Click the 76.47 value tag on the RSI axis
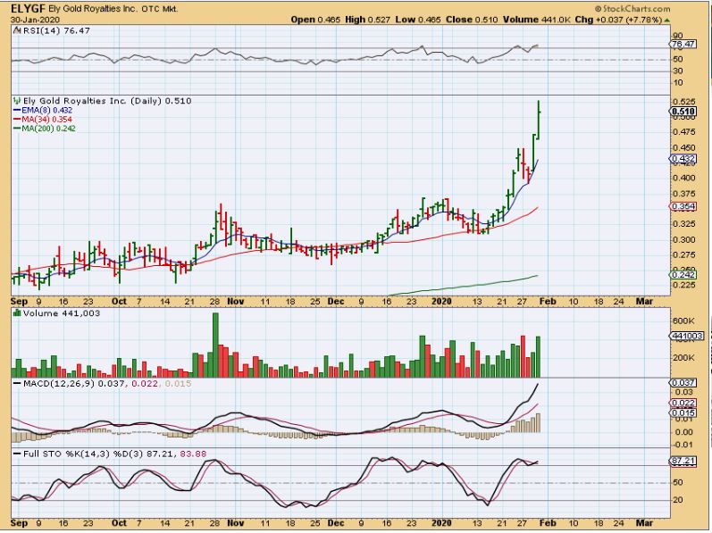Viewport: 712px width, 533px height. (x=683, y=44)
